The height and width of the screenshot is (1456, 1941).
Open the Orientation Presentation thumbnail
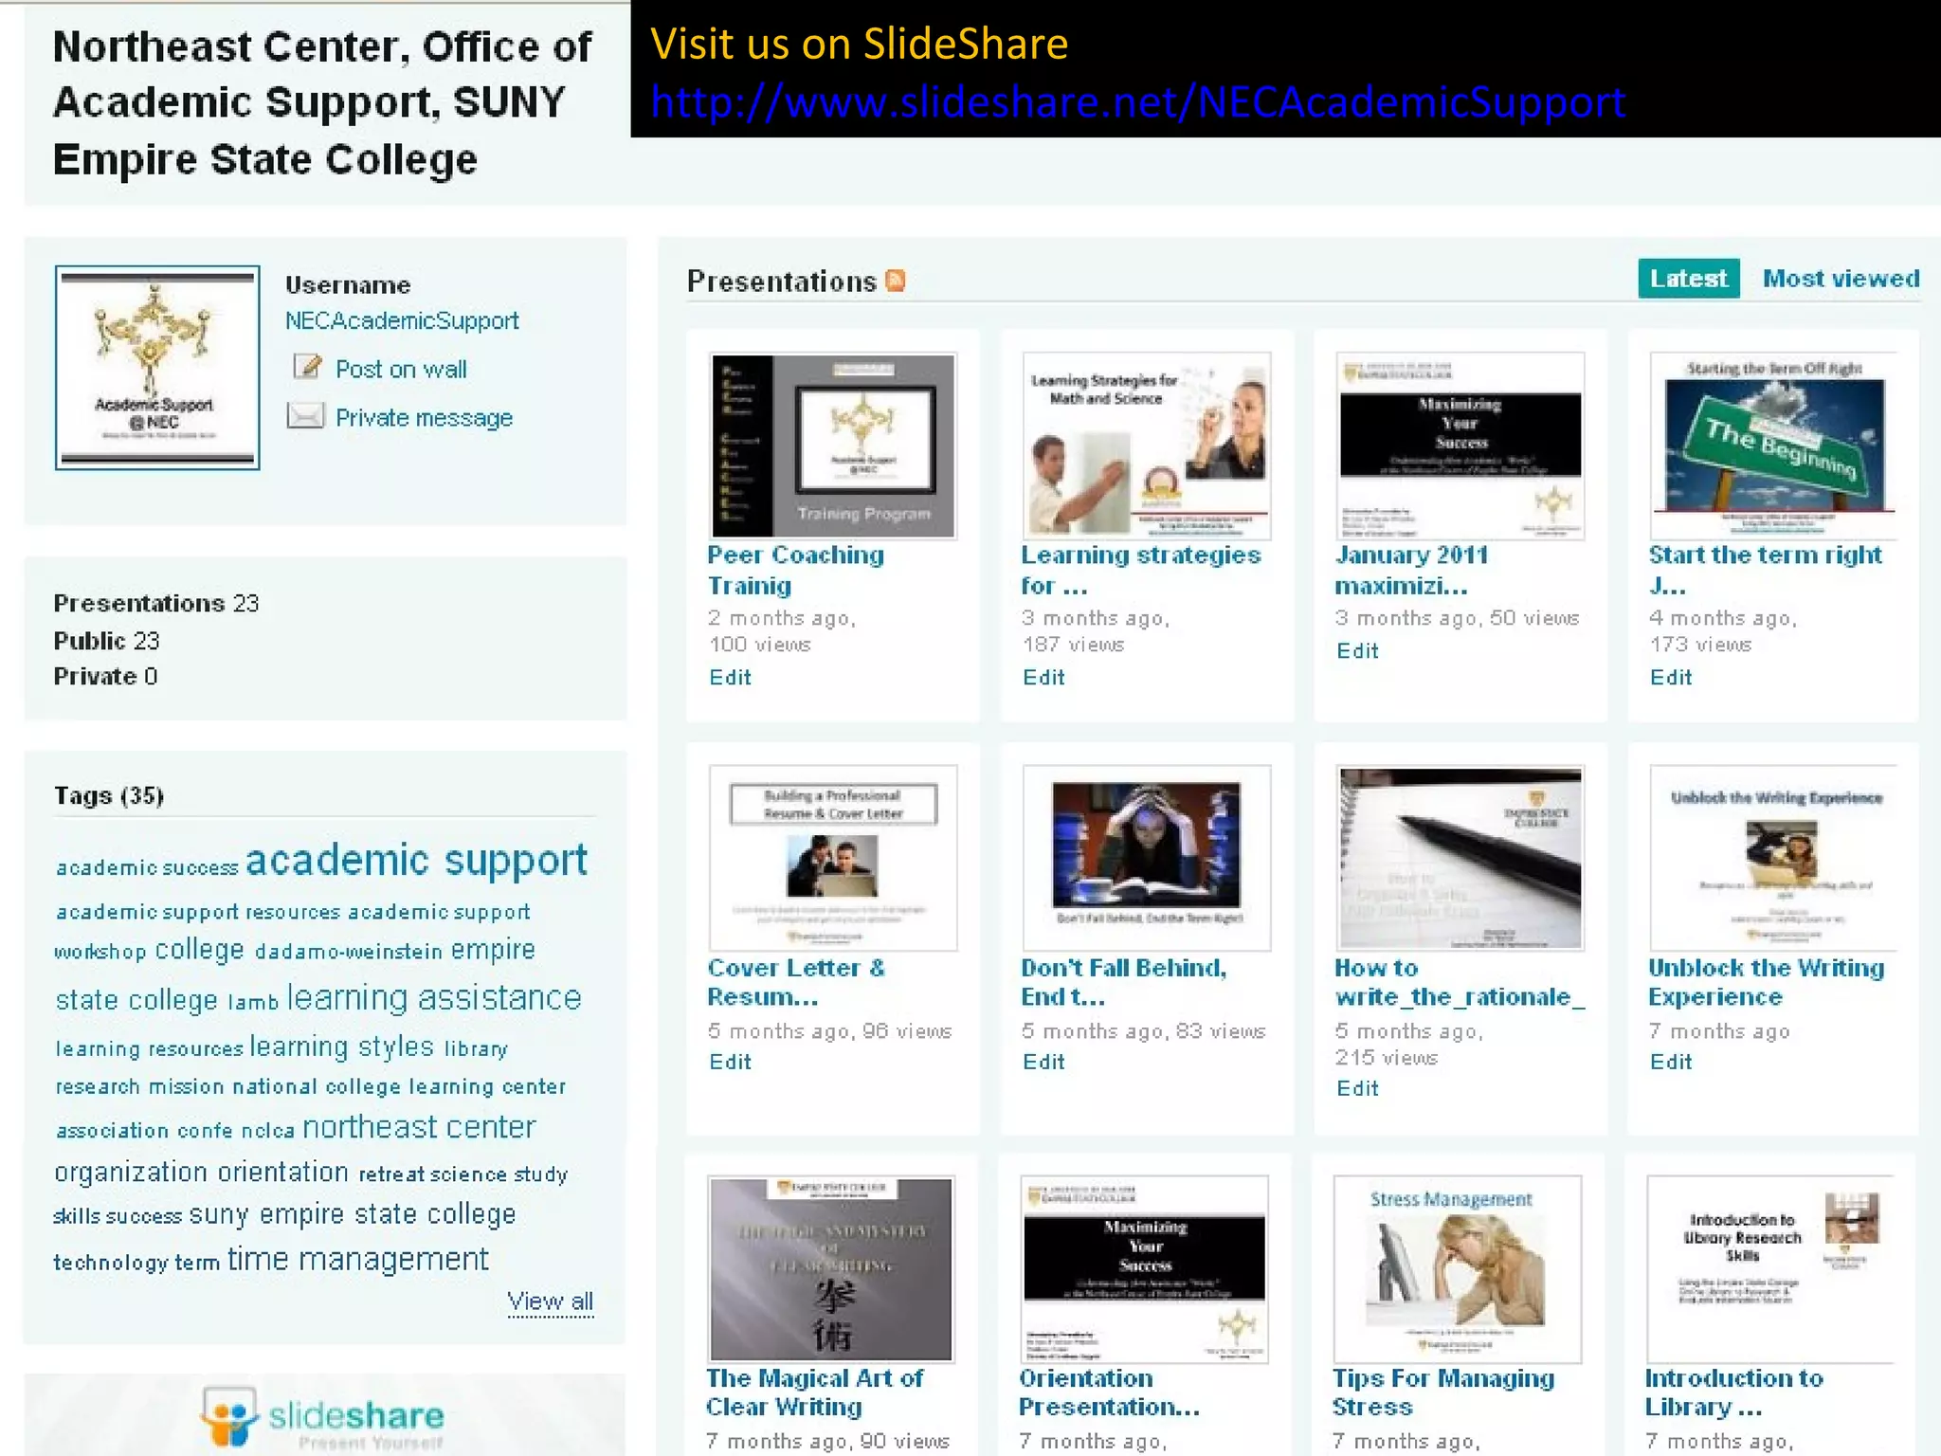(1144, 1269)
